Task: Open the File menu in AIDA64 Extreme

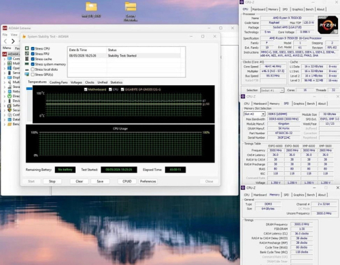Action: coord(5,35)
